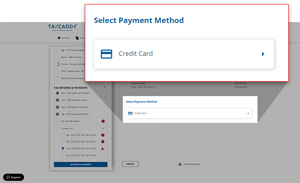This screenshot has height=183, width=300.
Task: Click the empty status circle for Review - ABC Company
Action: [57, 57]
